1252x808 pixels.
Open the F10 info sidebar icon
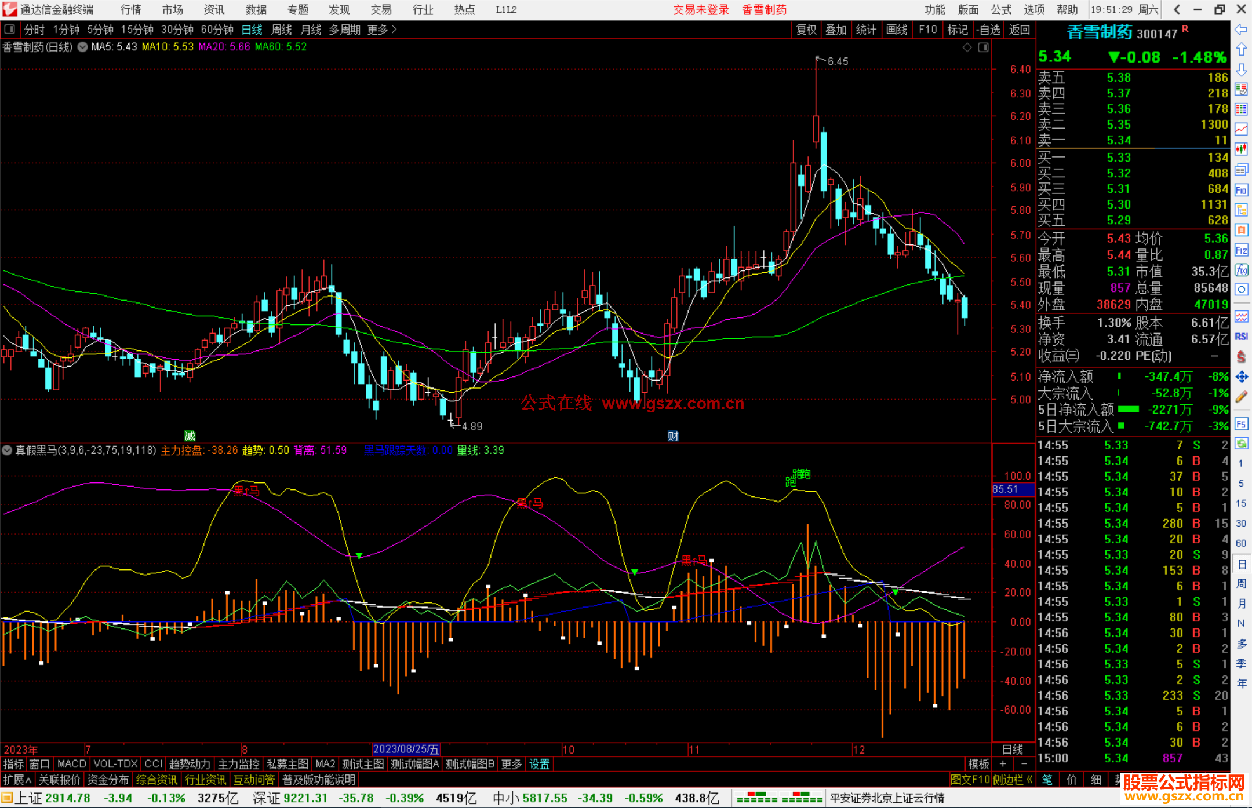point(1241,190)
